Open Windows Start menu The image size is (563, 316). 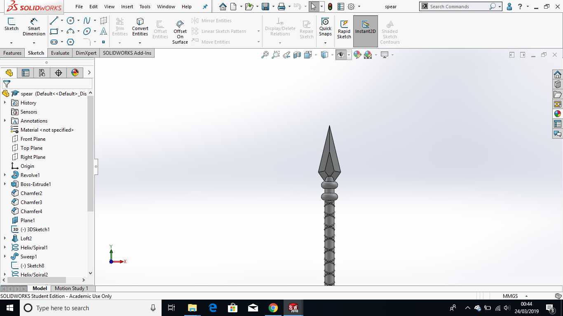9,308
